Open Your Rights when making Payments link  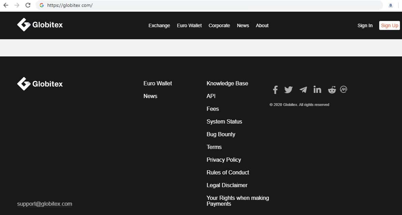(x=238, y=201)
